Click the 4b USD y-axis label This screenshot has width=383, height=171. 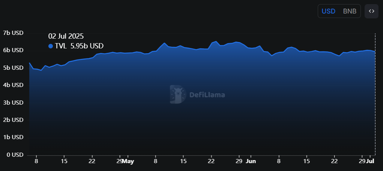coord(13,85)
